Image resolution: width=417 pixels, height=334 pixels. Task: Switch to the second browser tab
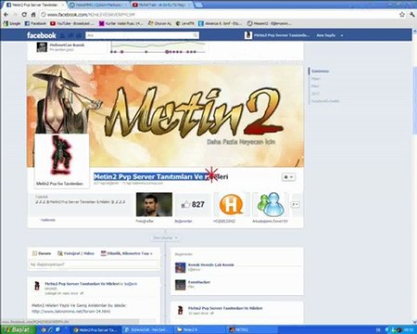pos(98,5)
